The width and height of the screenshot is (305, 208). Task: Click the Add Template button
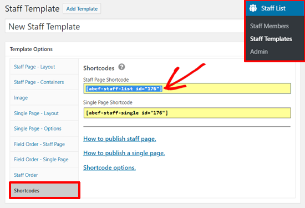point(82,8)
